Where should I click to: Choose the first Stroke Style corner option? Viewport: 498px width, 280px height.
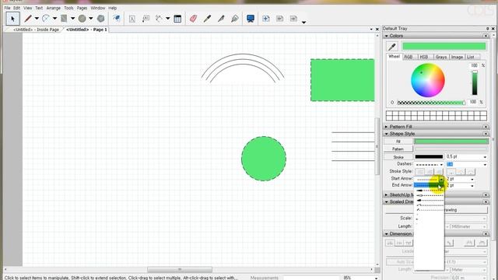(x=420, y=172)
